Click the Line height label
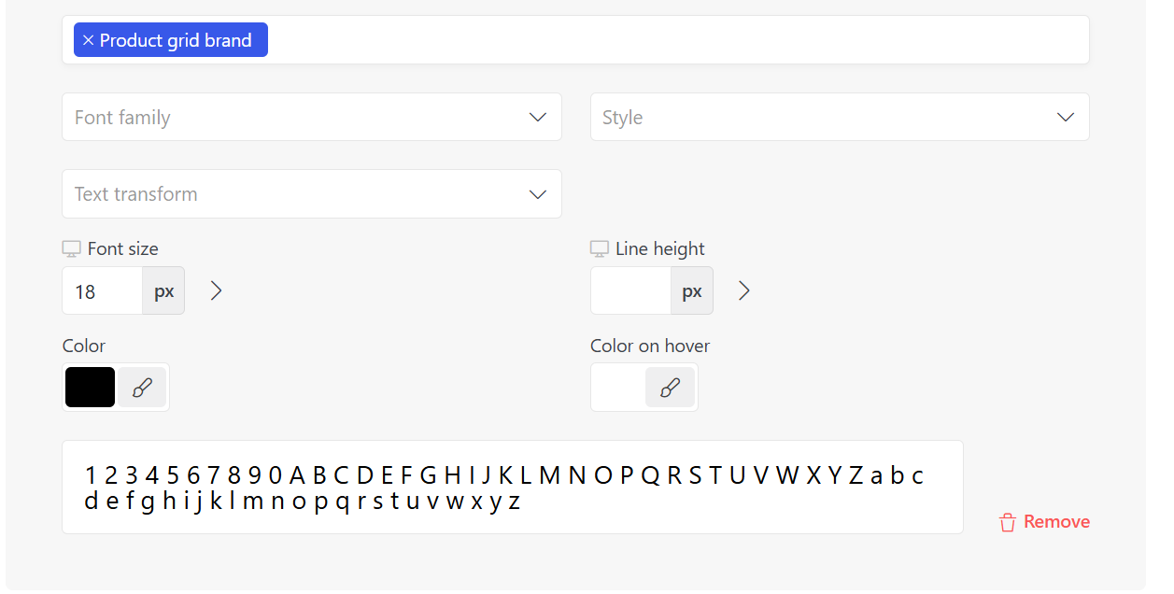Viewport: 1174px width, 594px height. (660, 248)
